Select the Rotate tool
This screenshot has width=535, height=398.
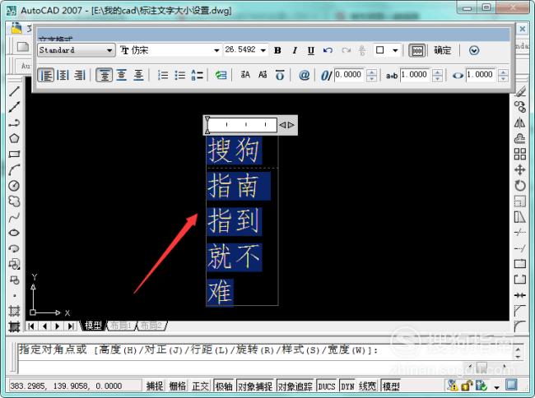519,185
